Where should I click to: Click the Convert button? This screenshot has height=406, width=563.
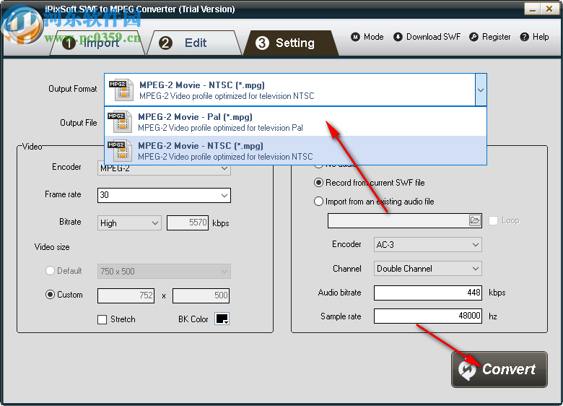(x=499, y=369)
